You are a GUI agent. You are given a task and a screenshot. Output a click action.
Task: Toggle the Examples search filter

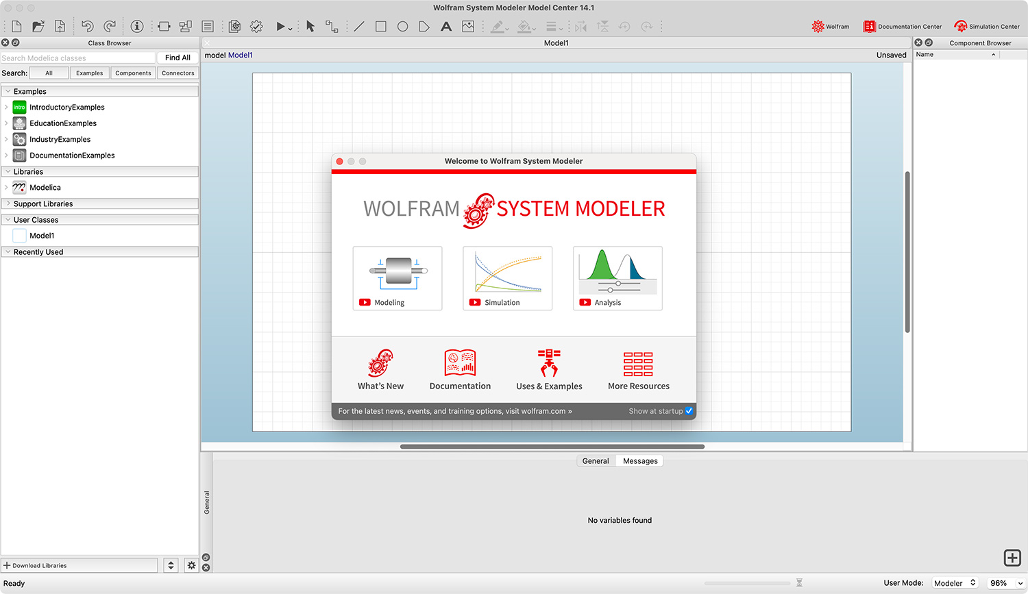pos(89,73)
